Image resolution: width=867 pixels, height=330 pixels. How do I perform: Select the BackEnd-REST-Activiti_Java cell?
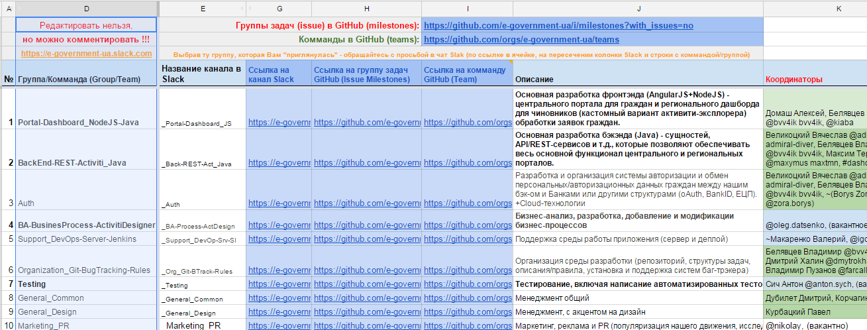tap(86, 149)
